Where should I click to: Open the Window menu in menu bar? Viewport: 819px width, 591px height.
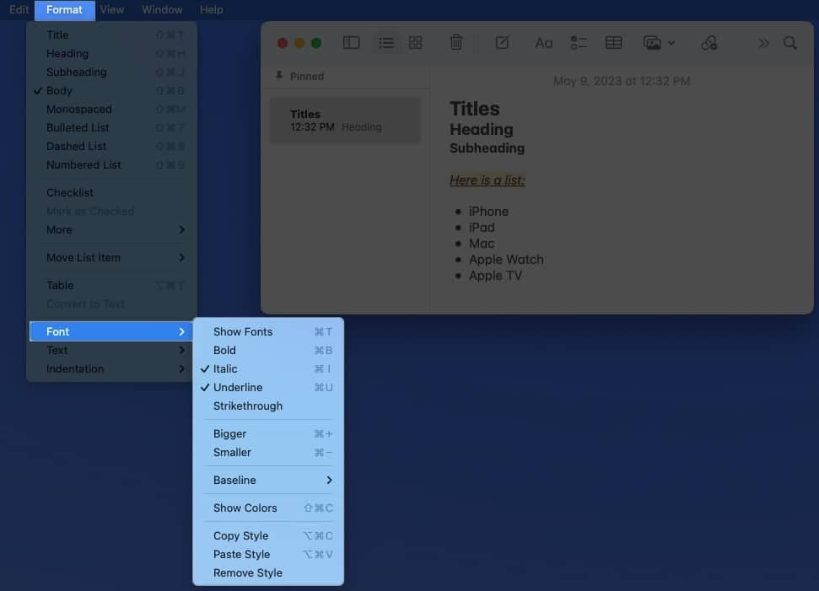coord(162,10)
